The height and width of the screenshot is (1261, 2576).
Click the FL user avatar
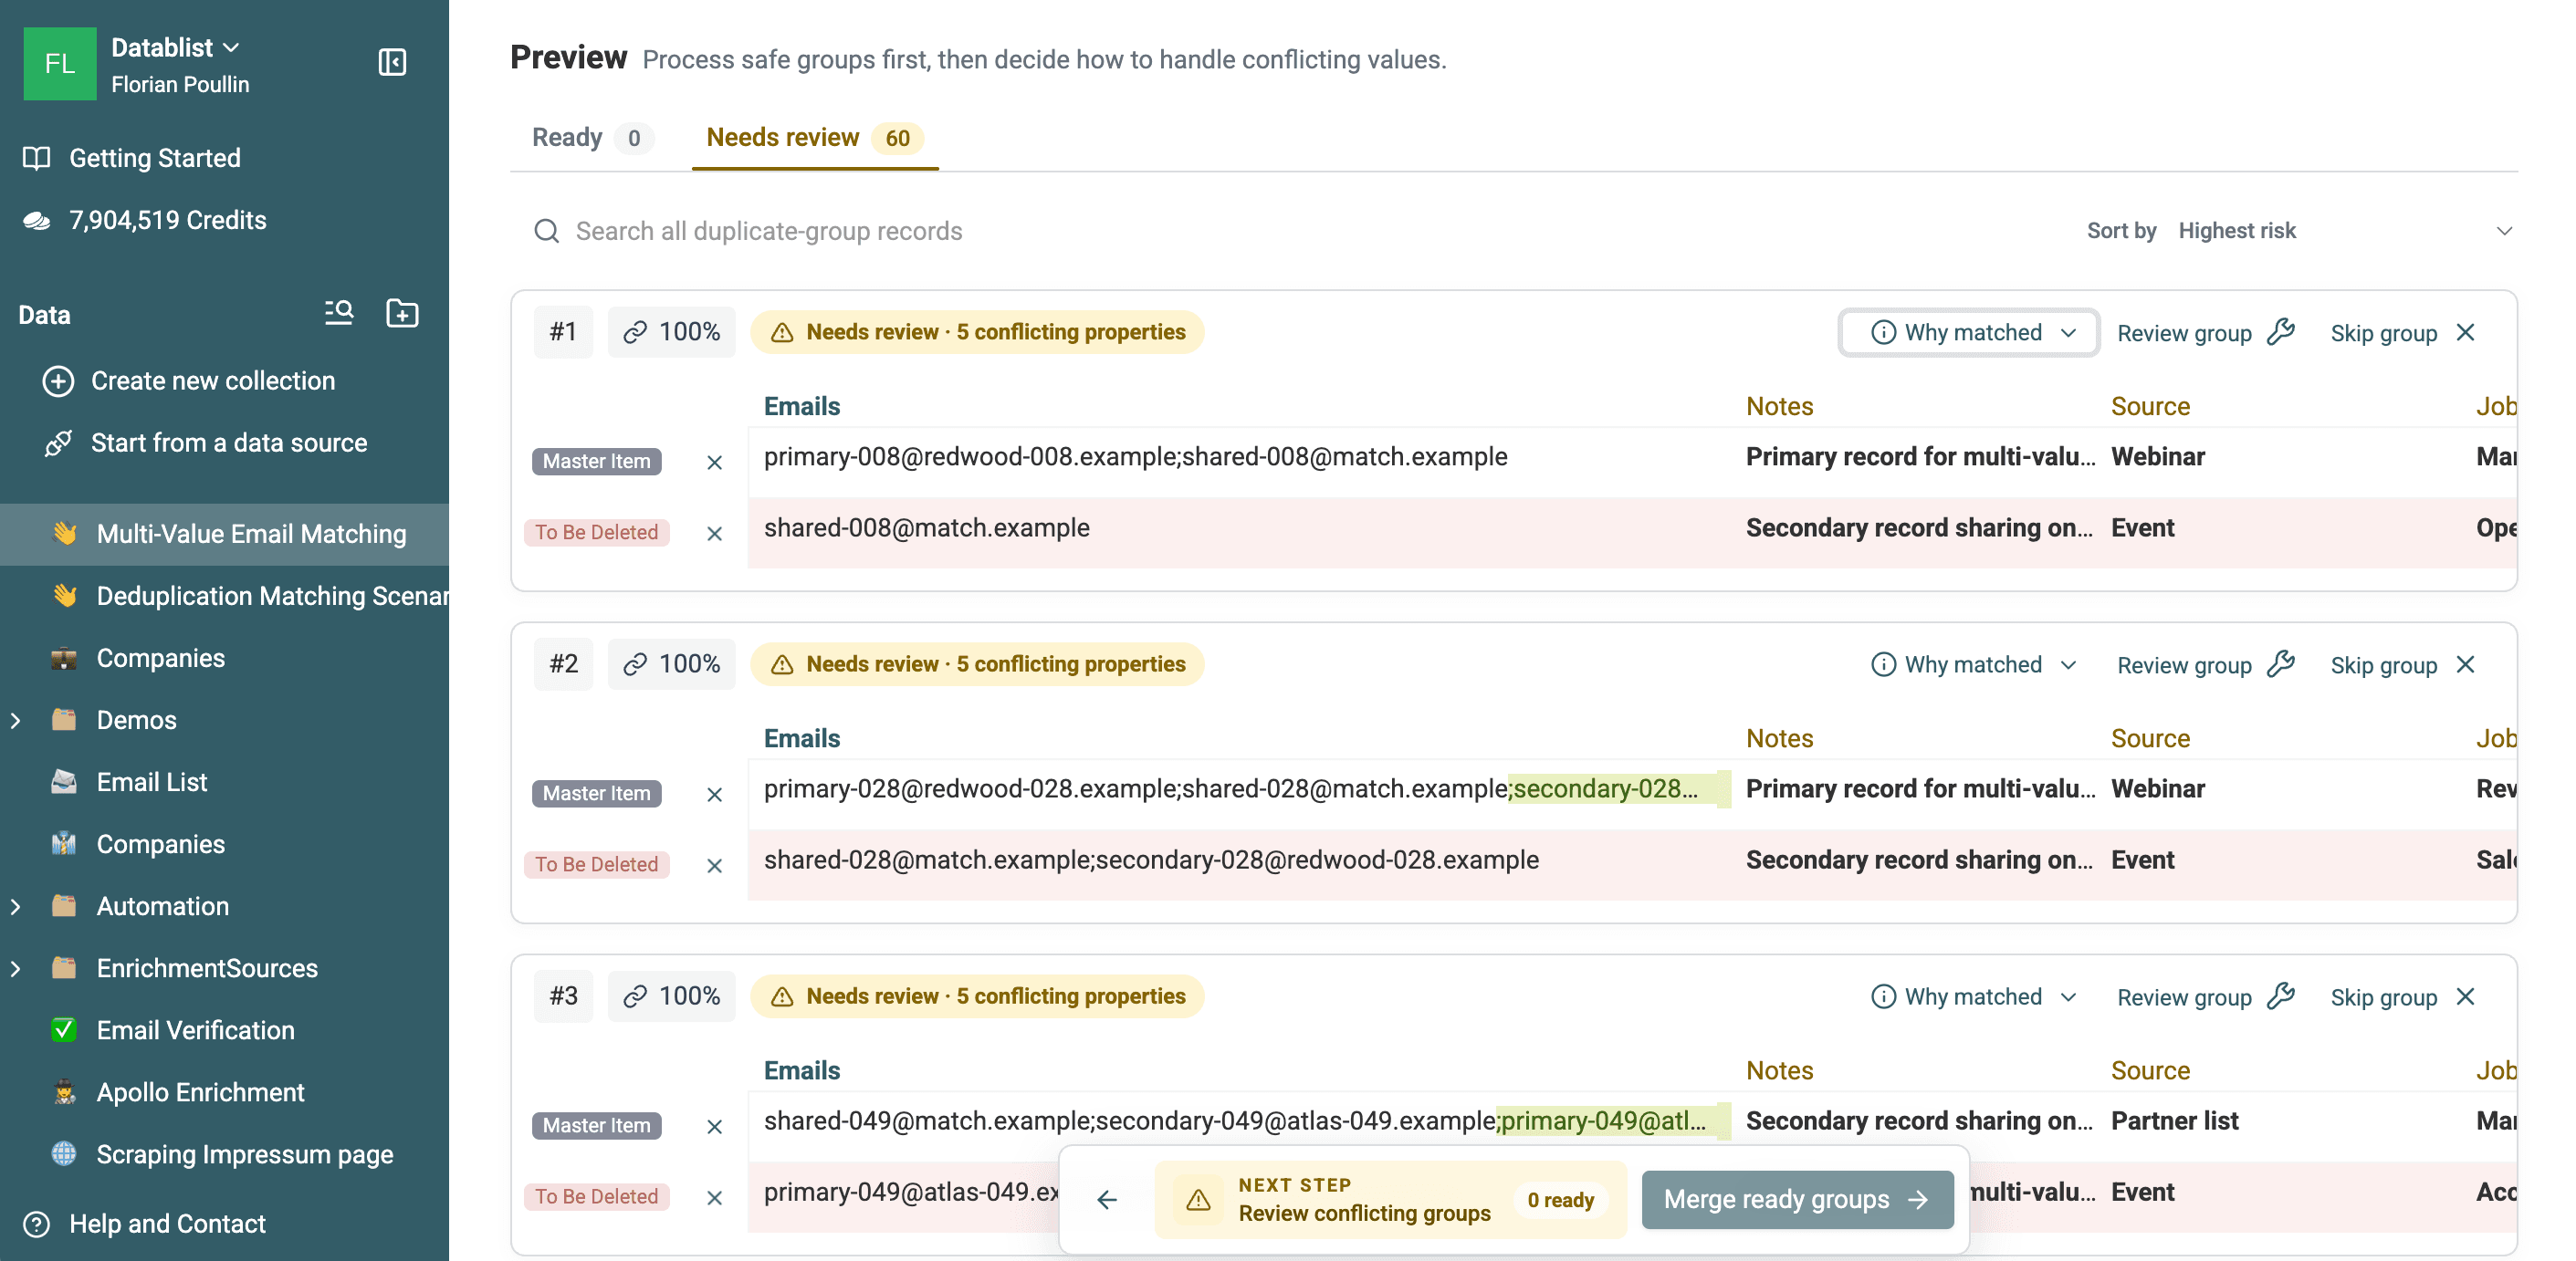pos(60,63)
